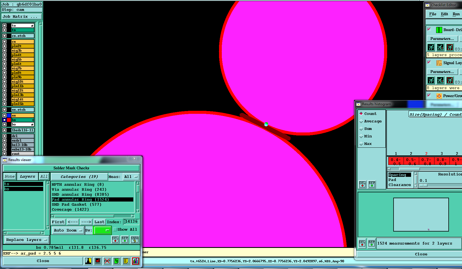Image resolution: width=462 pixels, height=269 pixels.
Task: Click Close in the Results histogram
Action: coord(421,254)
